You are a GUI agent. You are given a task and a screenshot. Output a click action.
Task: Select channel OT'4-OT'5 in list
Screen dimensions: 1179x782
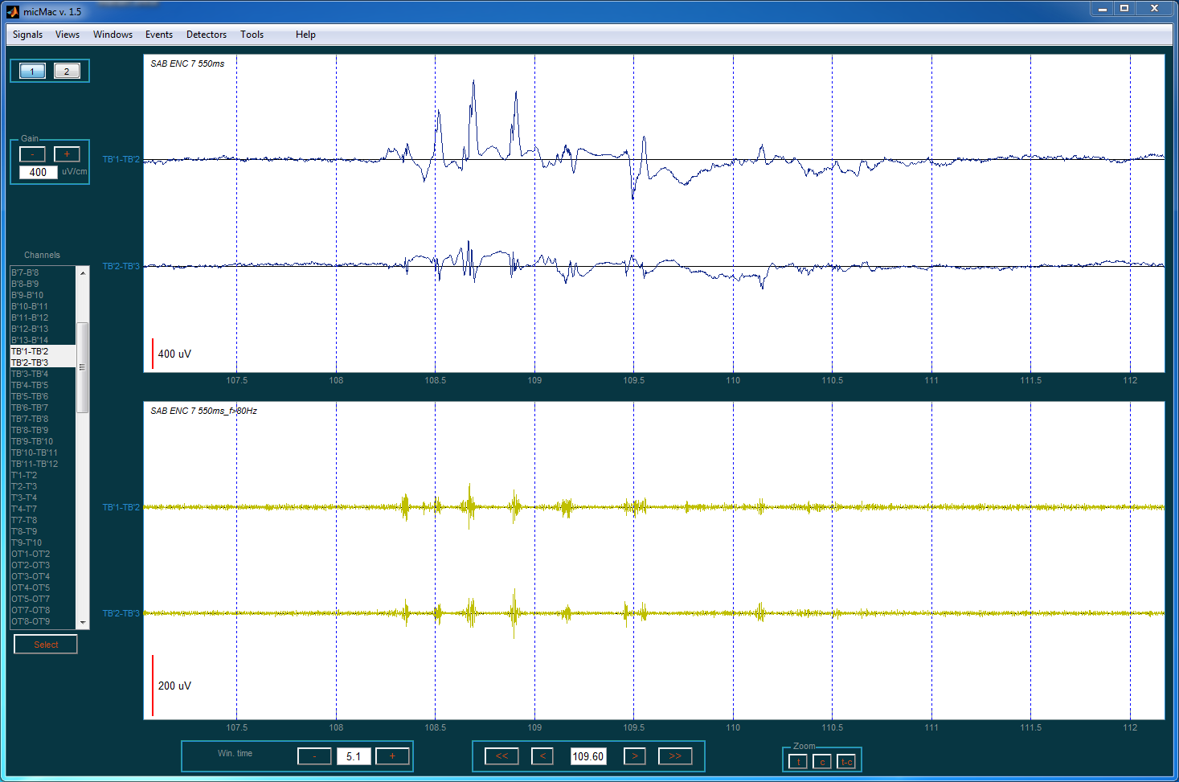click(x=43, y=588)
